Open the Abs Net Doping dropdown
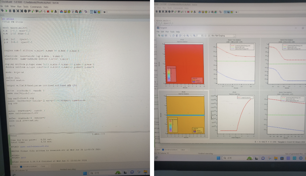This screenshot has width=306, height=176. (223, 36)
